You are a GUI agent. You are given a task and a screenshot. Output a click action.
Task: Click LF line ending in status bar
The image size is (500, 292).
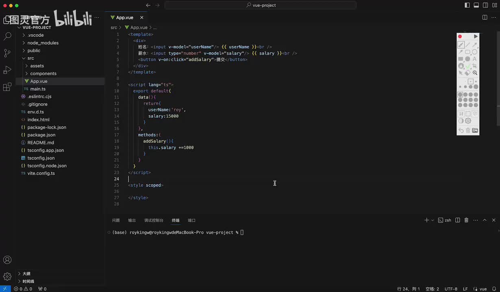(x=465, y=289)
